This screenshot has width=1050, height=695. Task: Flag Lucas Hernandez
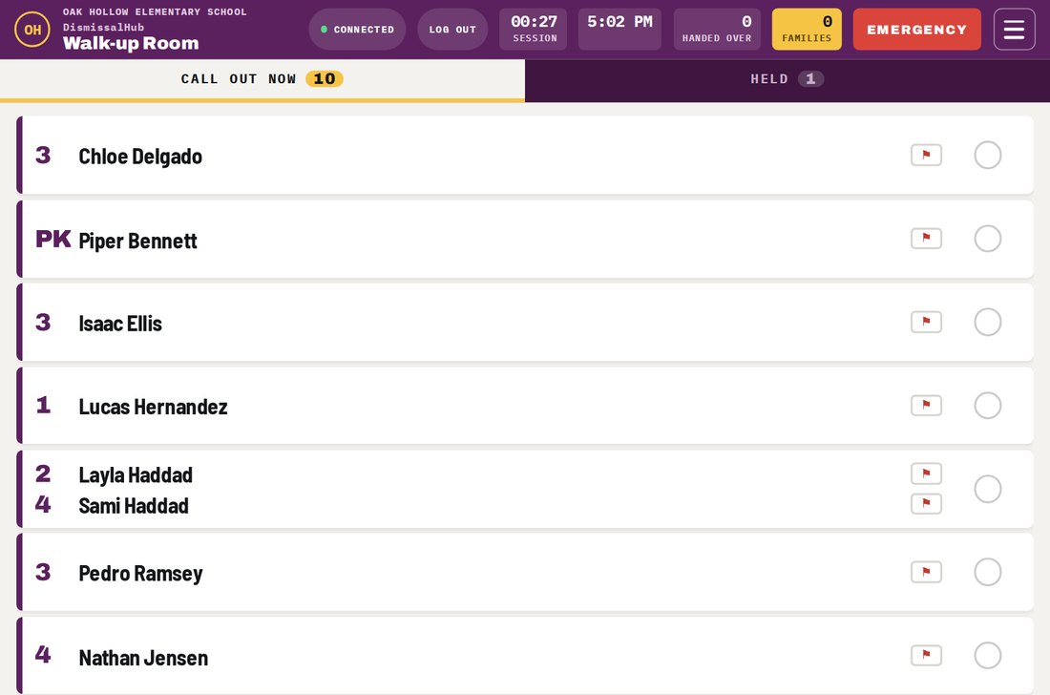tap(926, 405)
